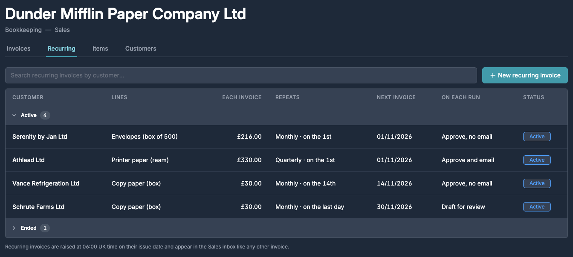Click £30.00 amount in Schrute Farms row

[251, 207]
